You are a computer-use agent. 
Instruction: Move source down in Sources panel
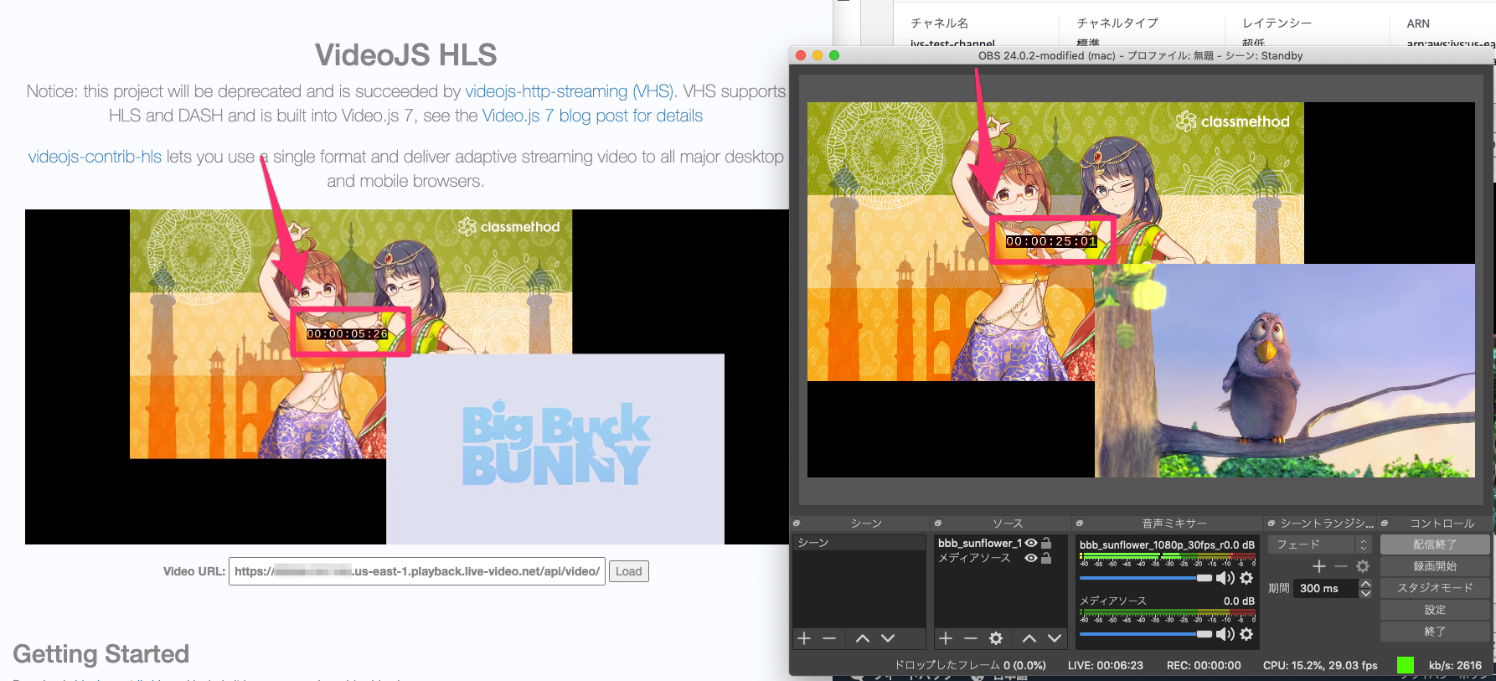pyautogui.click(x=1055, y=638)
